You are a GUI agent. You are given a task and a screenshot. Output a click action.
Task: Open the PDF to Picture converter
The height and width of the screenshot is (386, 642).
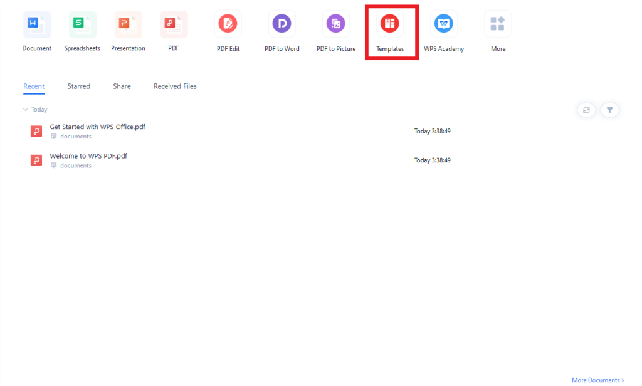[x=336, y=24]
